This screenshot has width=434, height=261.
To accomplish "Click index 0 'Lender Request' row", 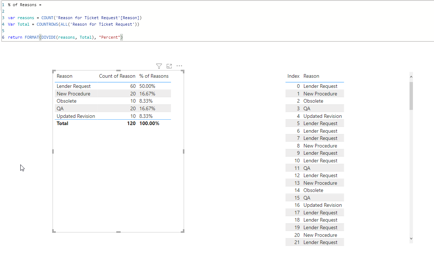I will pos(315,86).
